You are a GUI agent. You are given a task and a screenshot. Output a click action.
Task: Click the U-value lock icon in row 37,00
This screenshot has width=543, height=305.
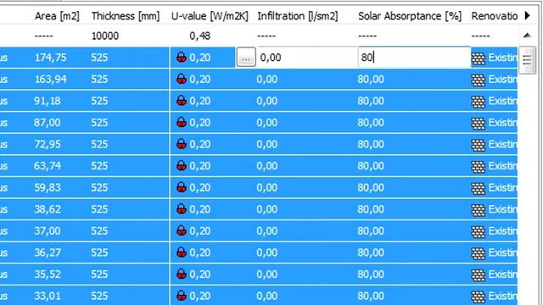[x=182, y=230]
